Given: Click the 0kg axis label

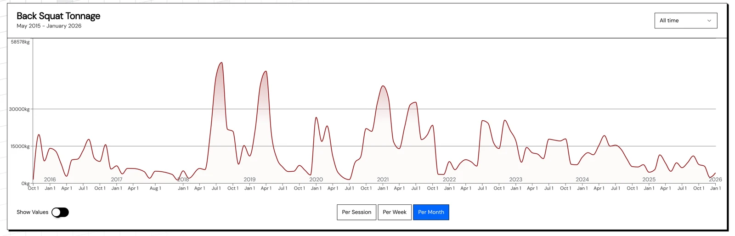Looking at the screenshot, I should (x=25, y=183).
